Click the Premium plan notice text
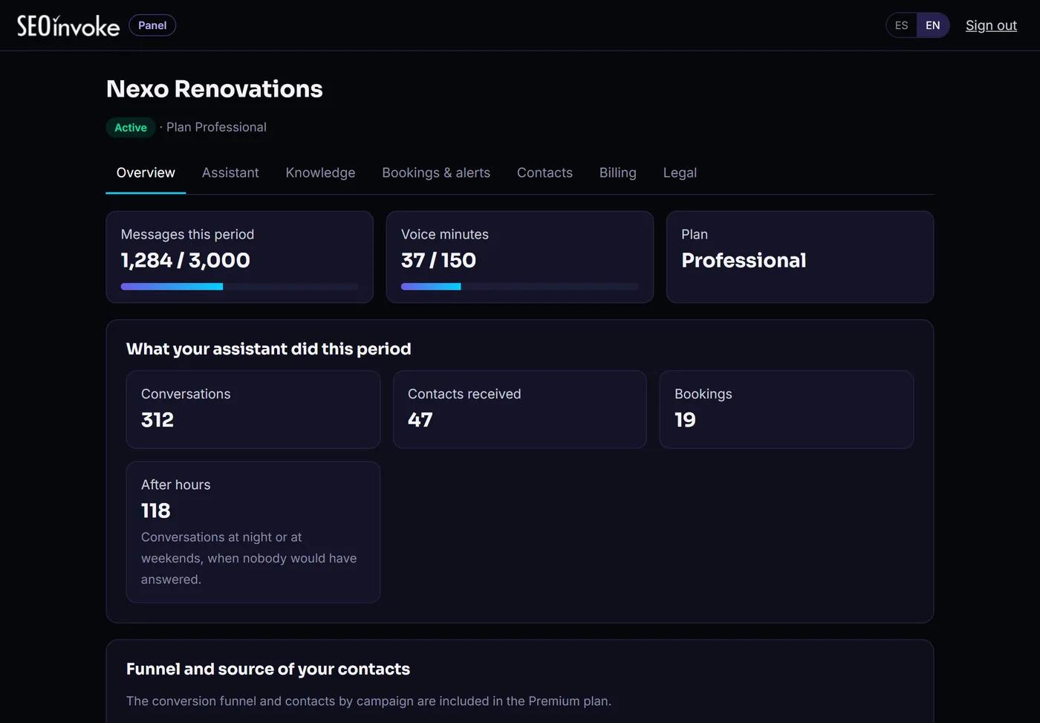This screenshot has height=723, width=1040. 368,701
